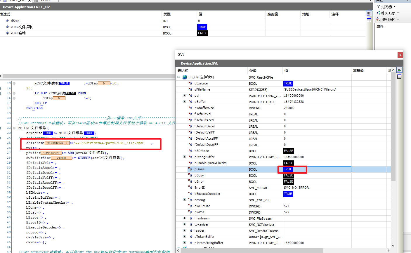The width and height of the screenshot is (411, 253).
Task: Close the GVL window
Action: pyautogui.click(x=400, y=55)
